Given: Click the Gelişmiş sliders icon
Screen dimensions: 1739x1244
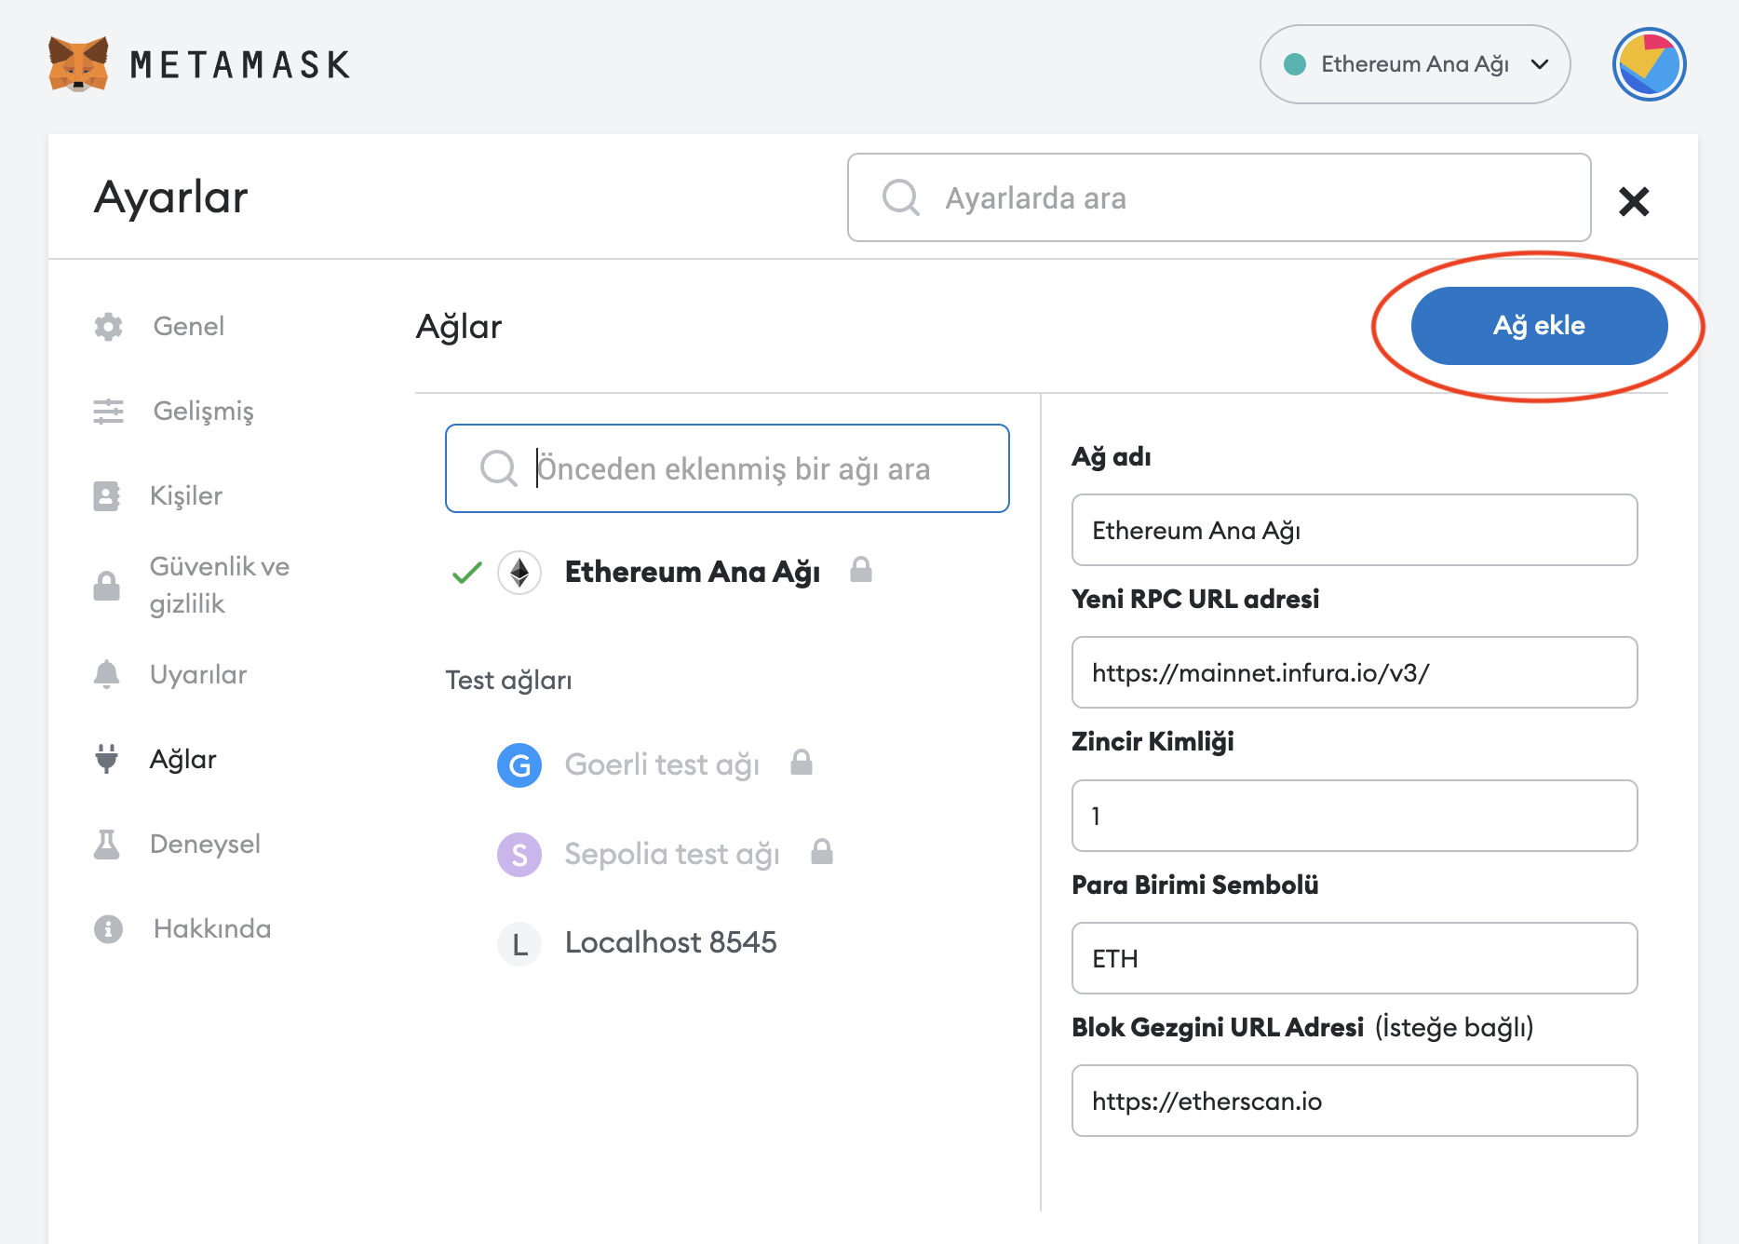Looking at the screenshot, I should [x=108, y=411].
